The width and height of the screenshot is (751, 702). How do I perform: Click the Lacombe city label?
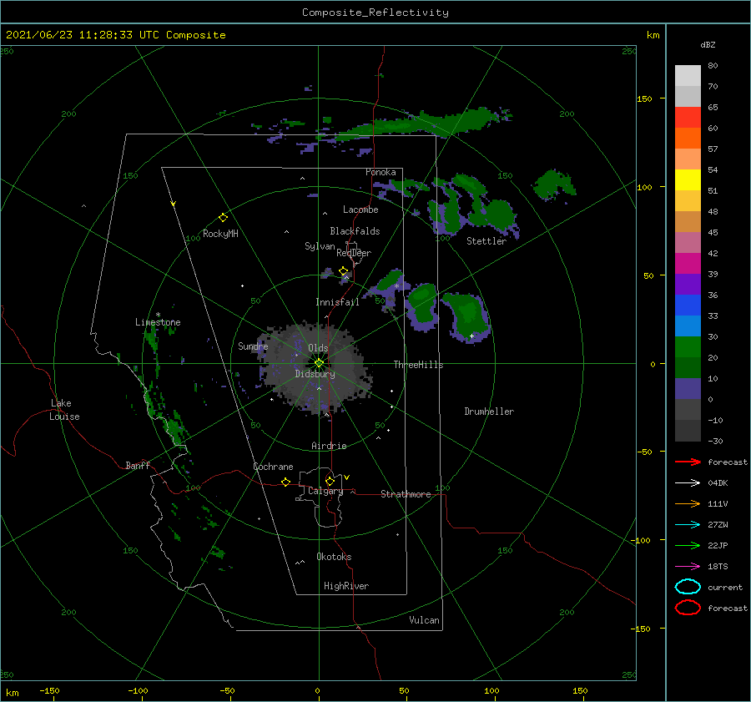(x=360, y=210)
